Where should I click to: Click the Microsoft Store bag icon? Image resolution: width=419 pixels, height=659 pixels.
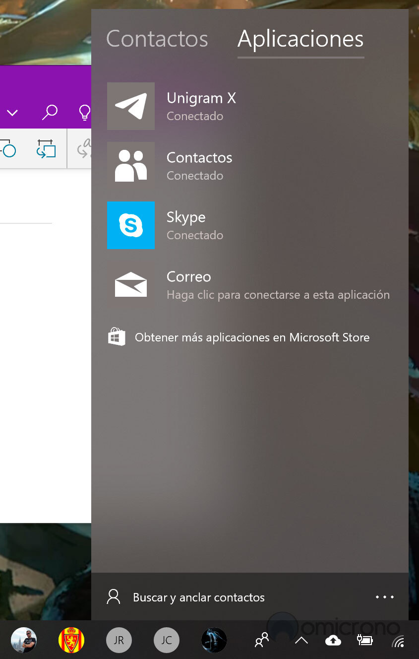[x=117, y=336]
